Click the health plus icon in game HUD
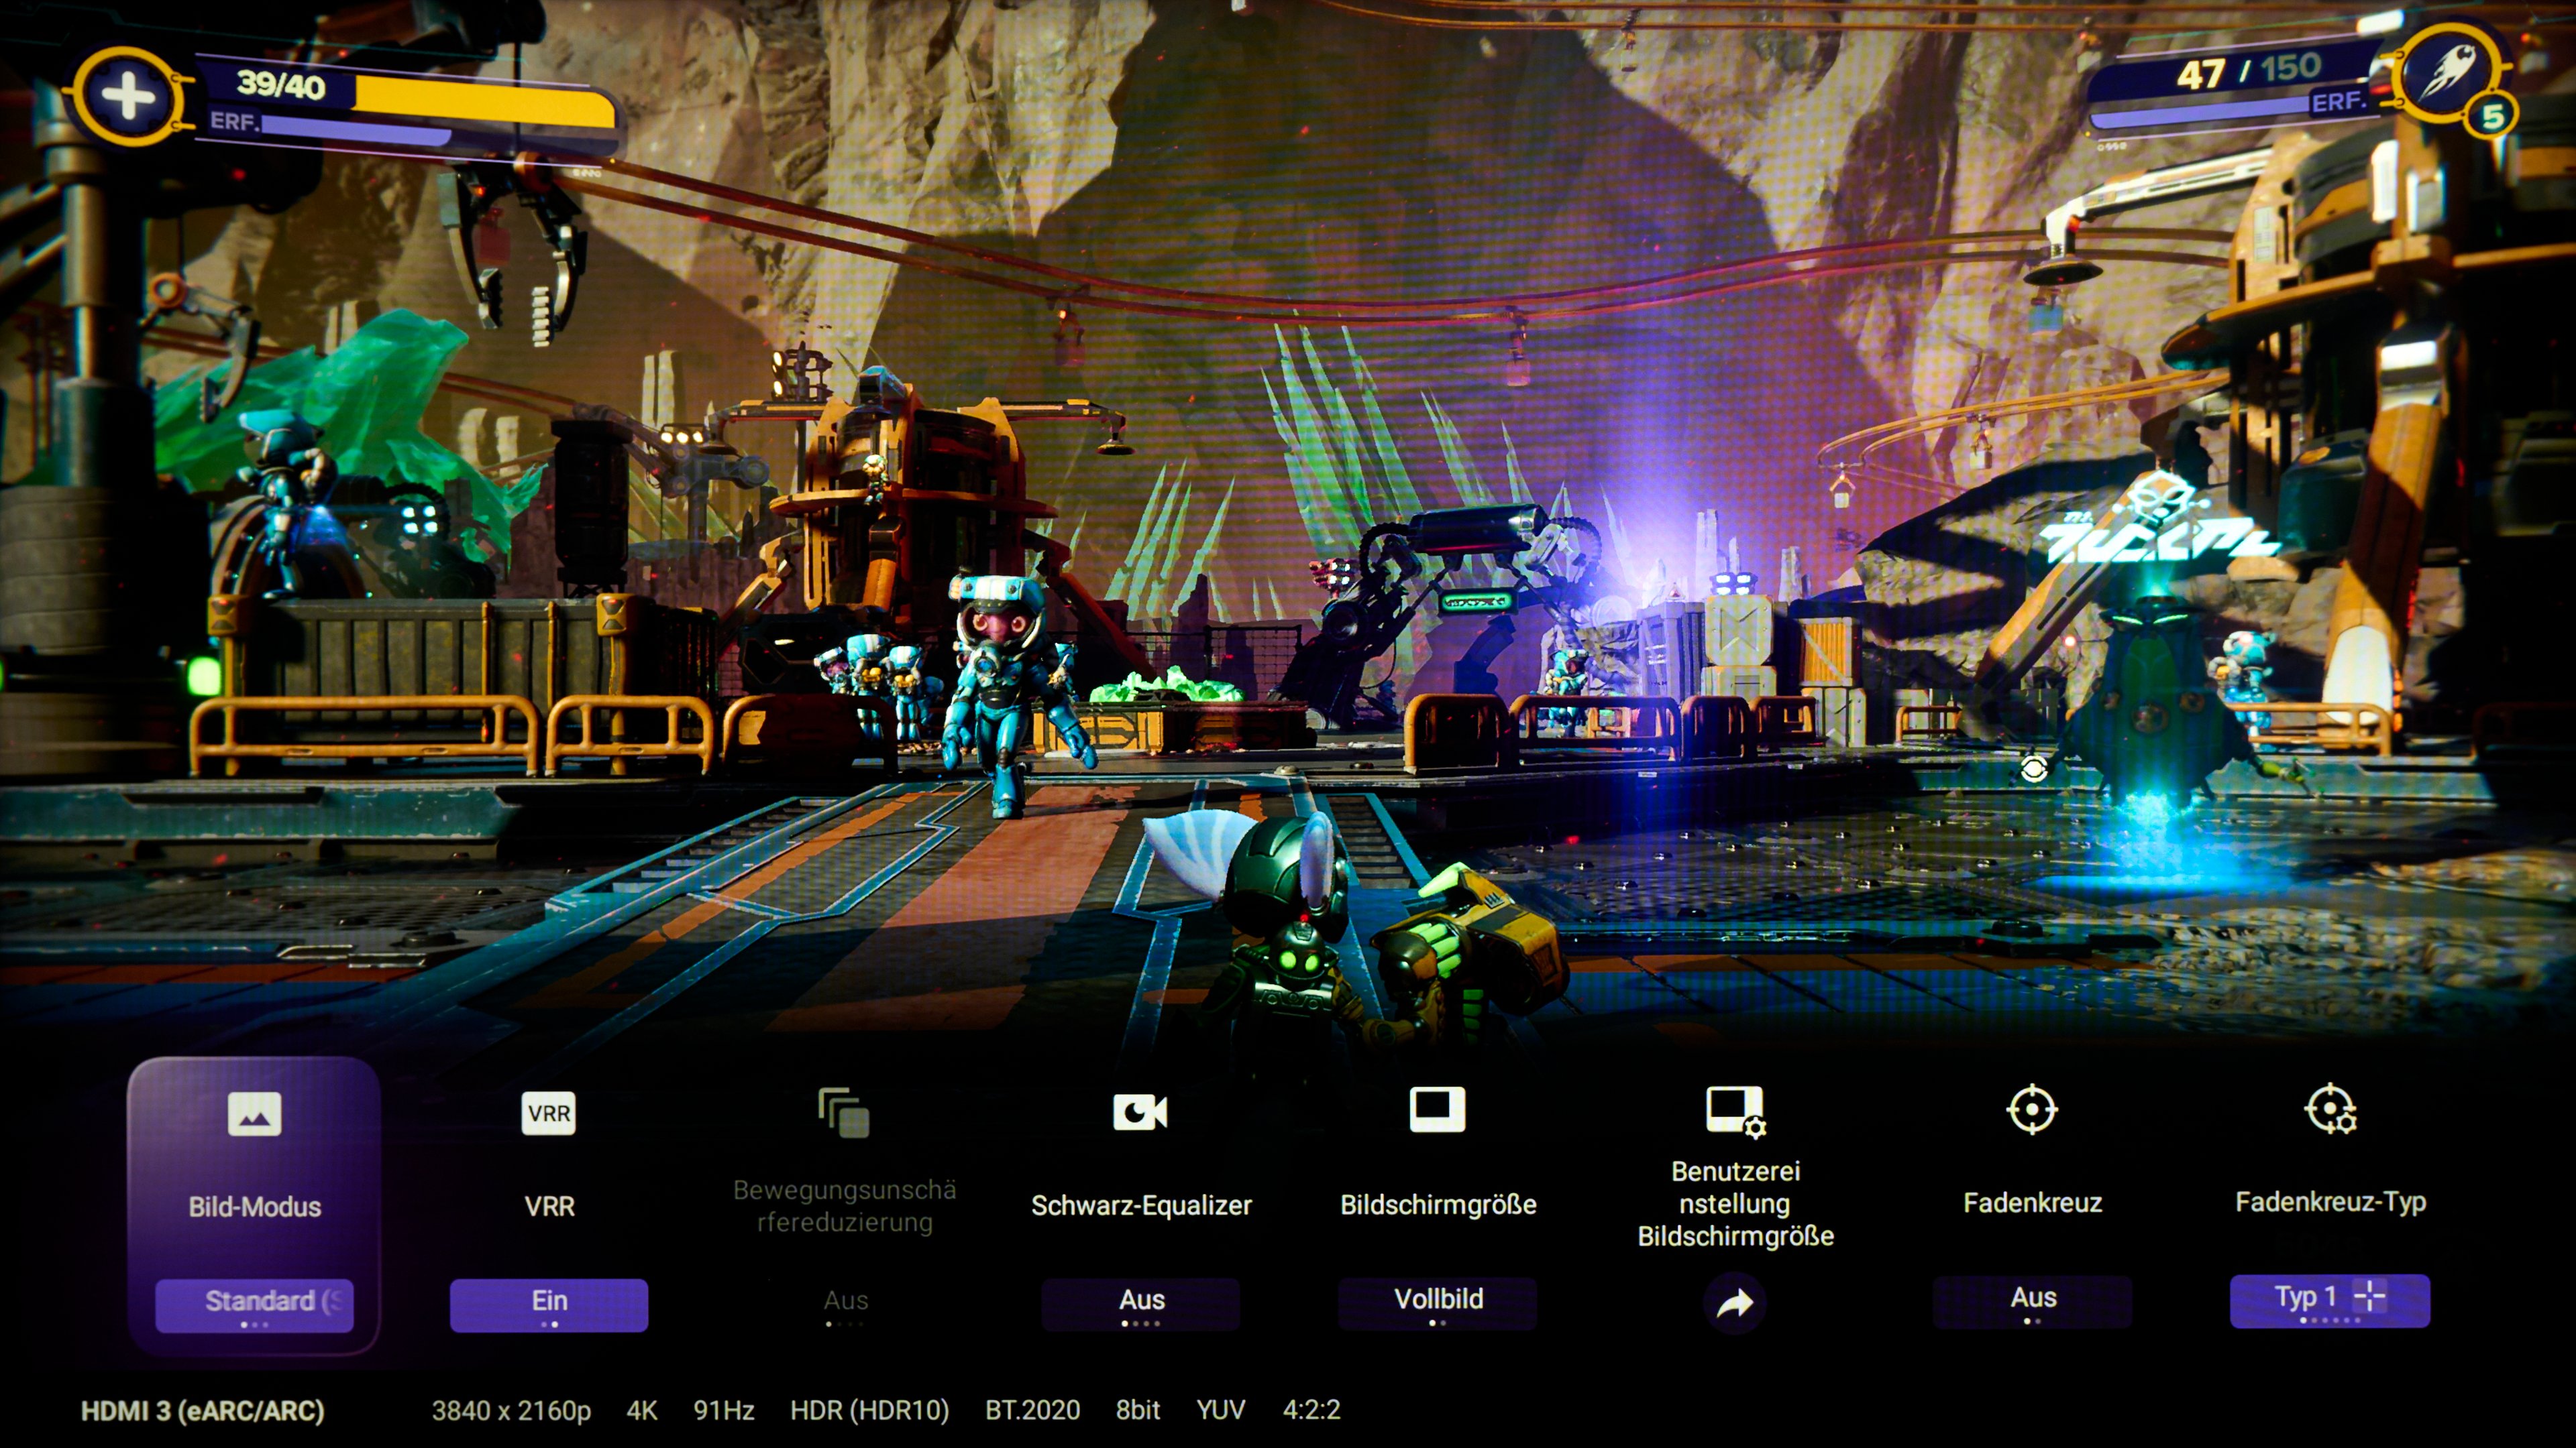Screen dimensions: 2576x1448 coord(128,97)
